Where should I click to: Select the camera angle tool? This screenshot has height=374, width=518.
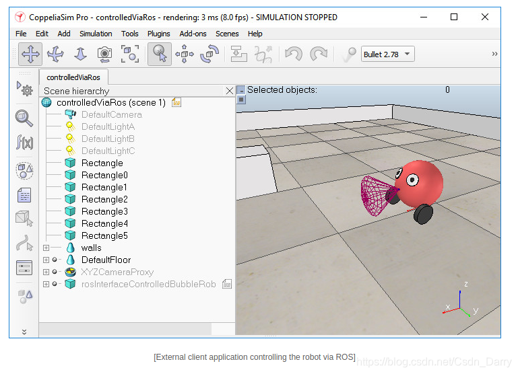(x=104, y=54)
